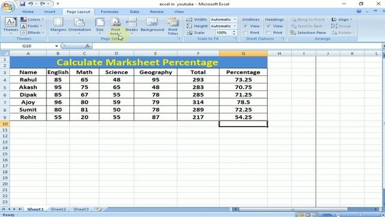Click the Office button logo
This screenshot has width=385, height=217.
[x=8, y=7]
